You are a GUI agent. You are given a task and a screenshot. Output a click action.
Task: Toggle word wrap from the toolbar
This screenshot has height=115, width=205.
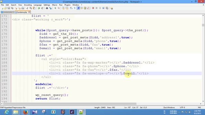coord(71,8)
